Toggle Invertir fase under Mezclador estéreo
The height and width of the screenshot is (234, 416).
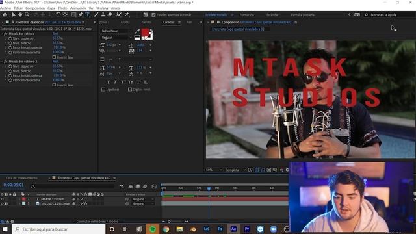[x=54, y=57]
